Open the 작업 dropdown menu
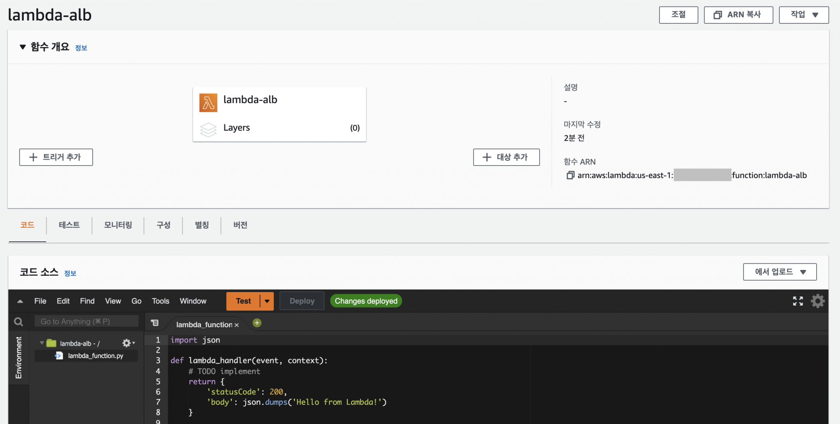 point(803,15)
